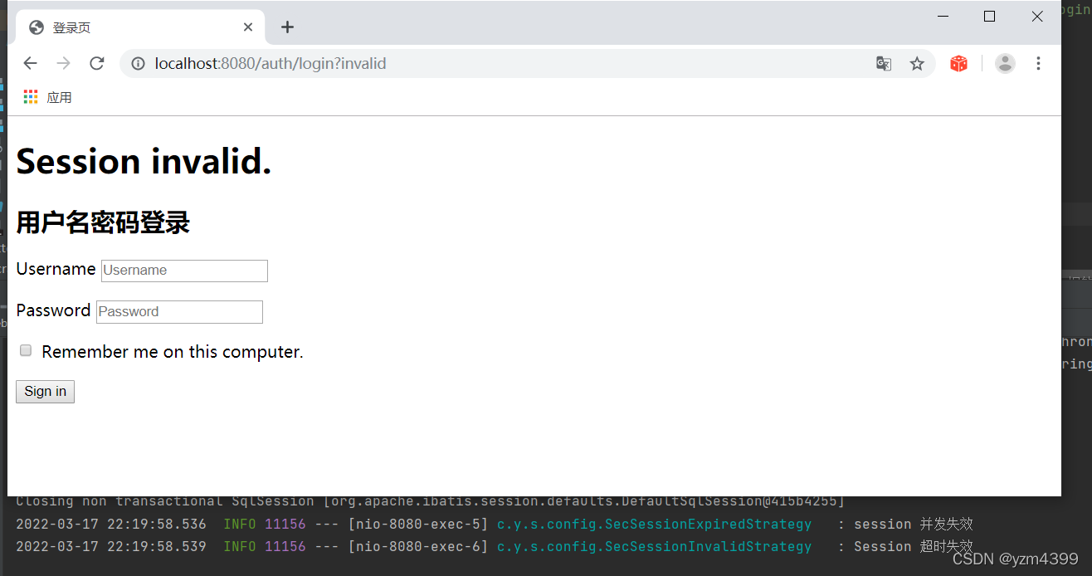Click the Remember me on this computer label
The height and width of the screenshot is (576, 1092).
pos(173,352)
